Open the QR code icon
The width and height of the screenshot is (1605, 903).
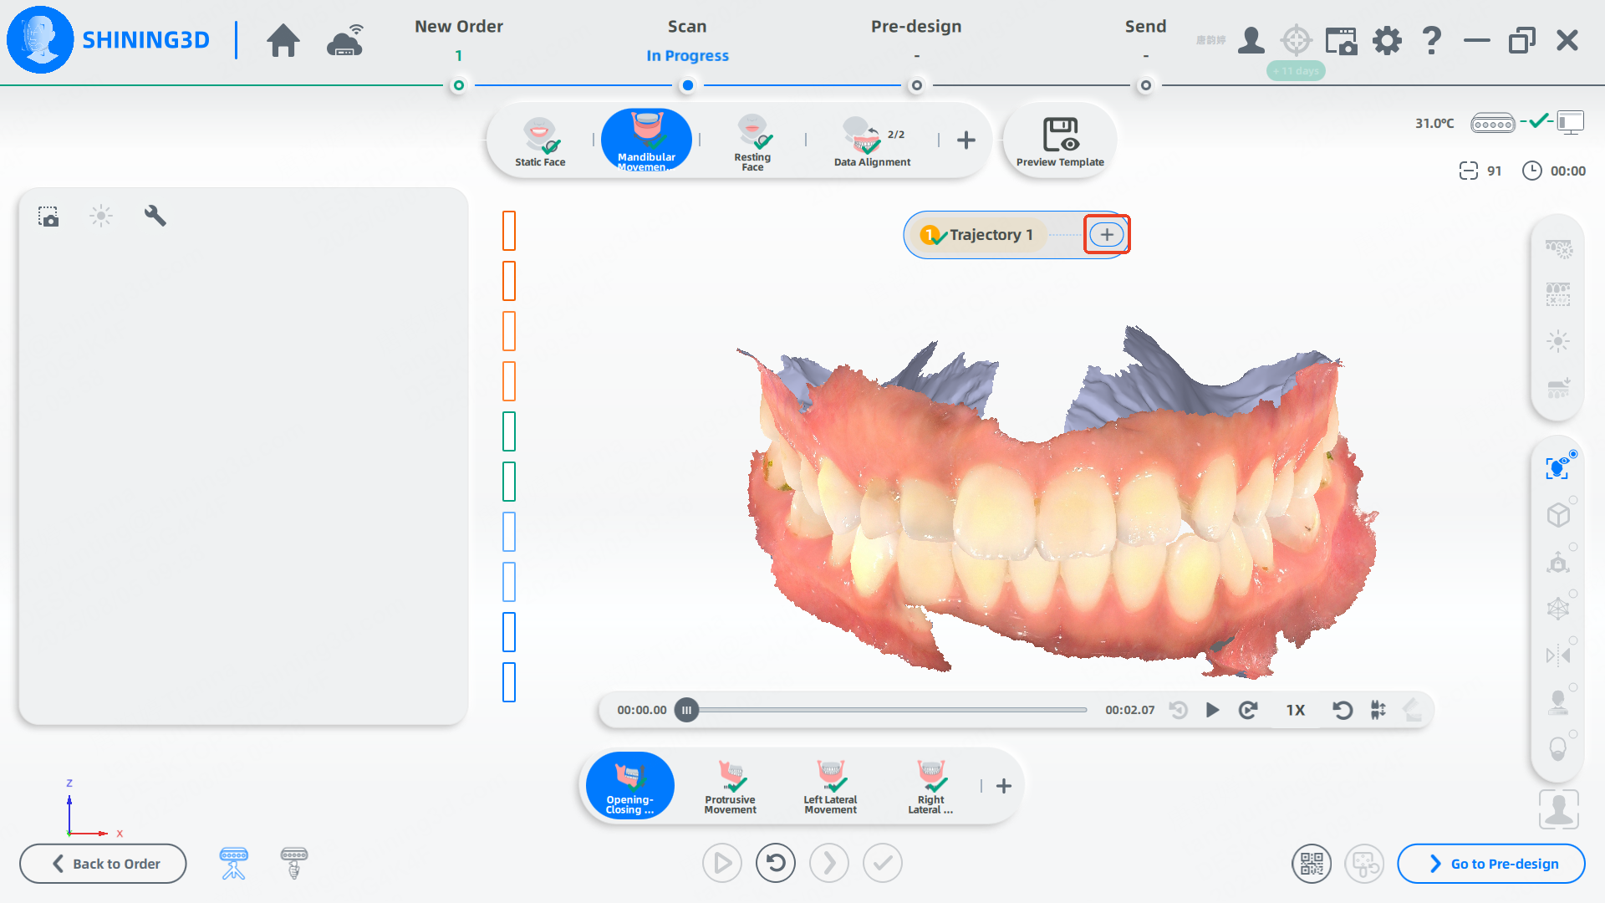1312,864
